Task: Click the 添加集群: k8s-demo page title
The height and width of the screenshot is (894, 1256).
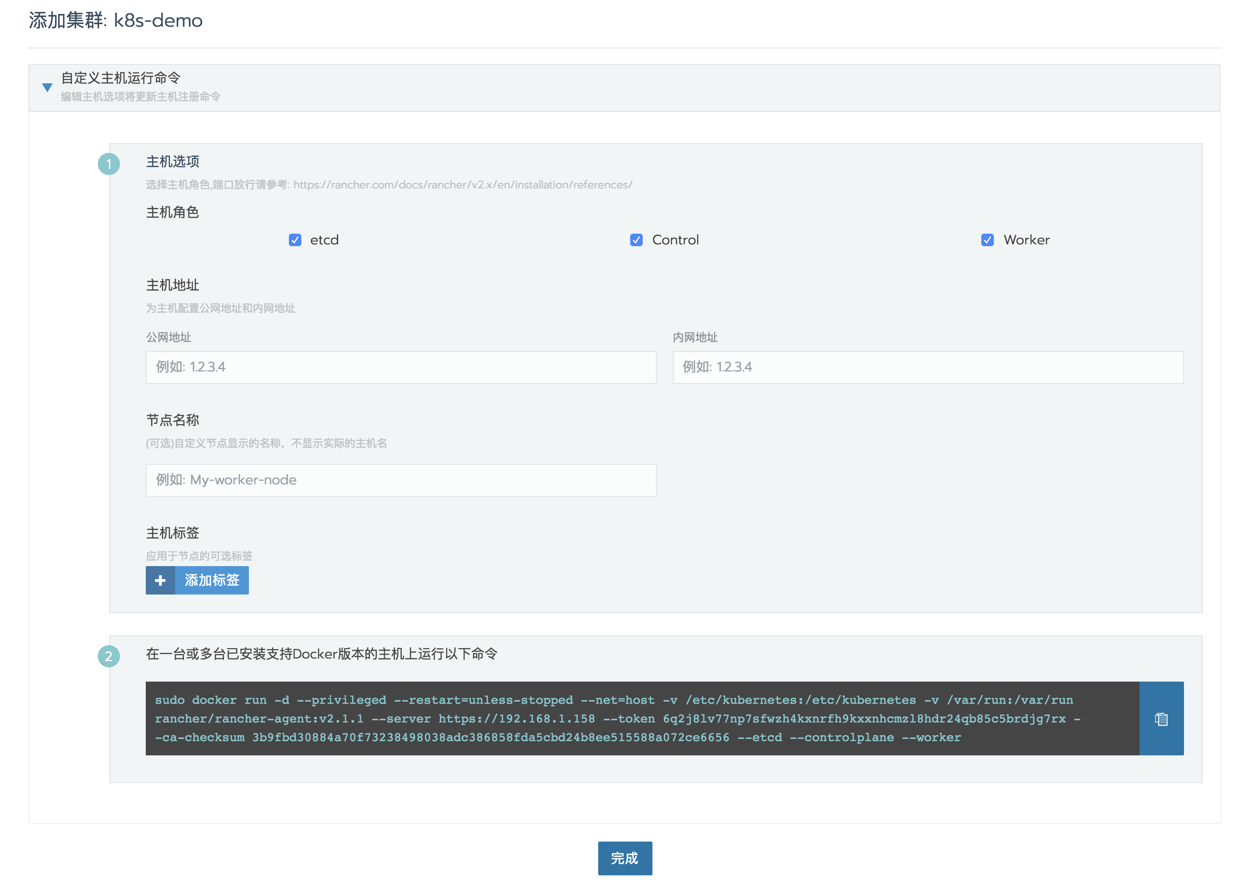Action: click(x=116, y=21)
